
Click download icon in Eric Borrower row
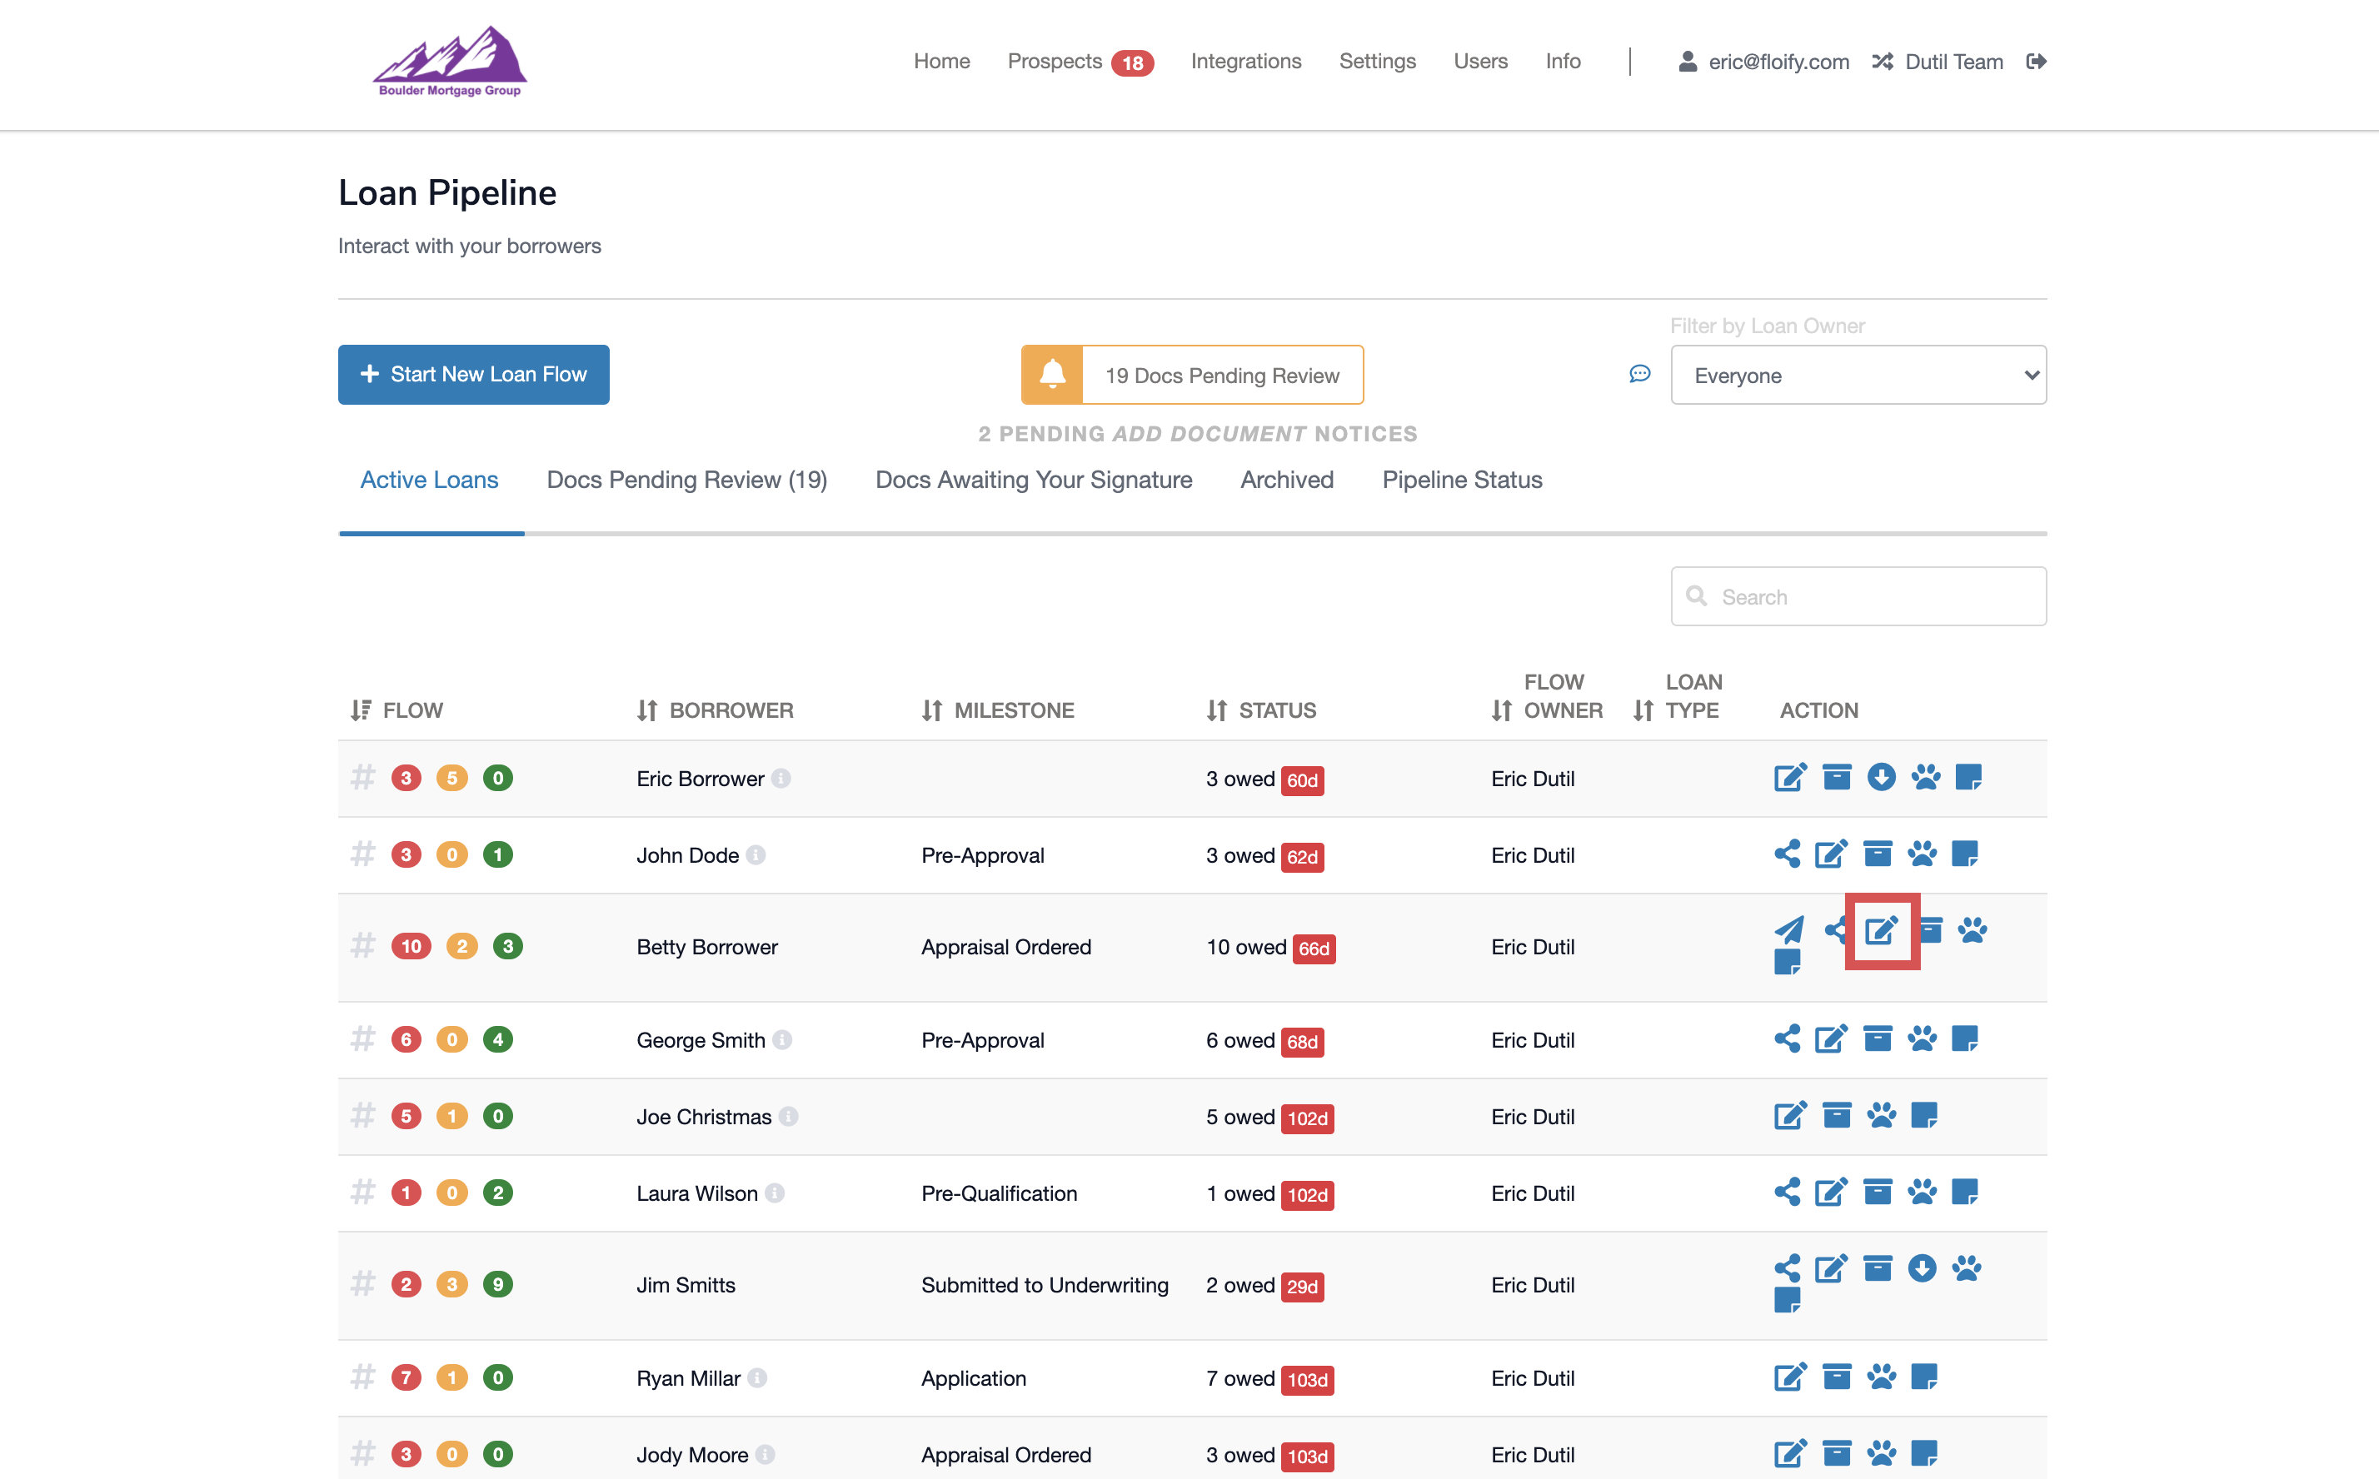[x=1881, y=778]
